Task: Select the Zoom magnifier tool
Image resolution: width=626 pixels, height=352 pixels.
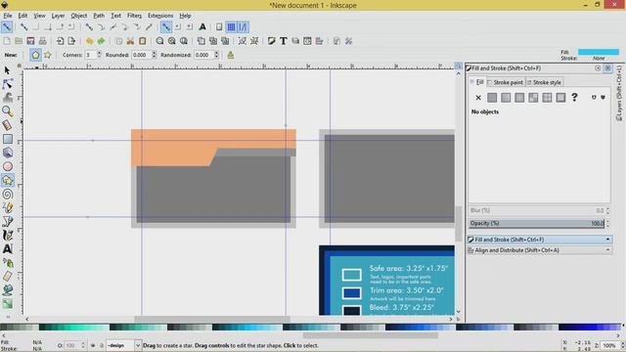Action: pos(7,111)
